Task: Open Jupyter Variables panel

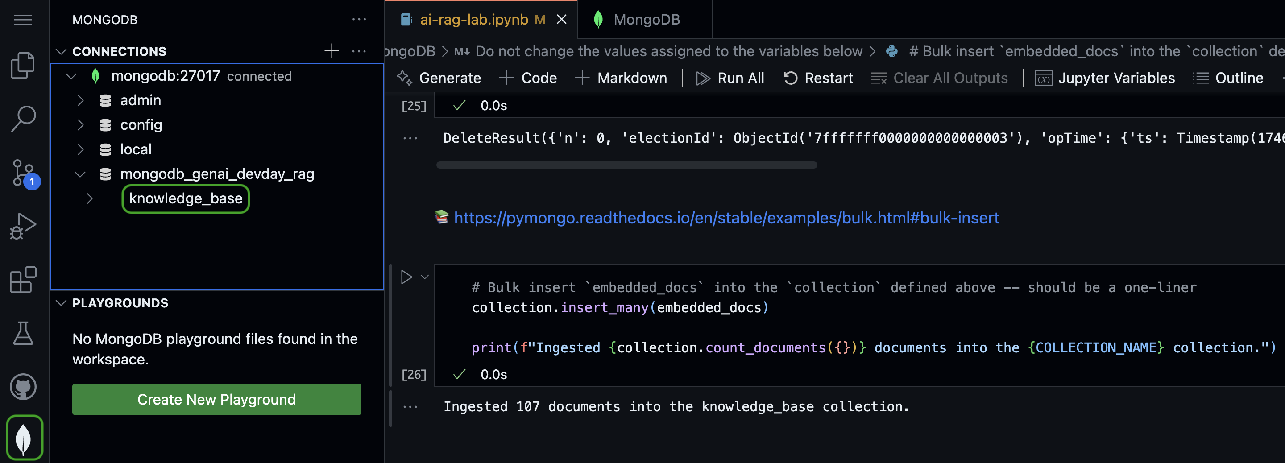Action: point(1105,79)
